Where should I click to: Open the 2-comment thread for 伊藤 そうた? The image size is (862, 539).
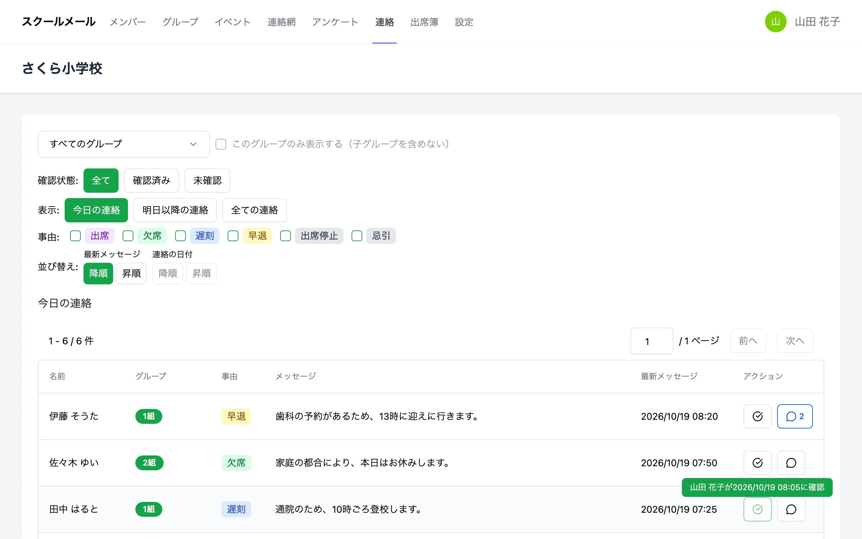click(x=795, y=416)
